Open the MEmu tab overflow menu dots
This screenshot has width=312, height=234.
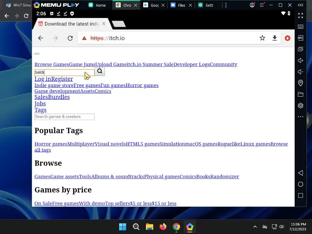226,5
